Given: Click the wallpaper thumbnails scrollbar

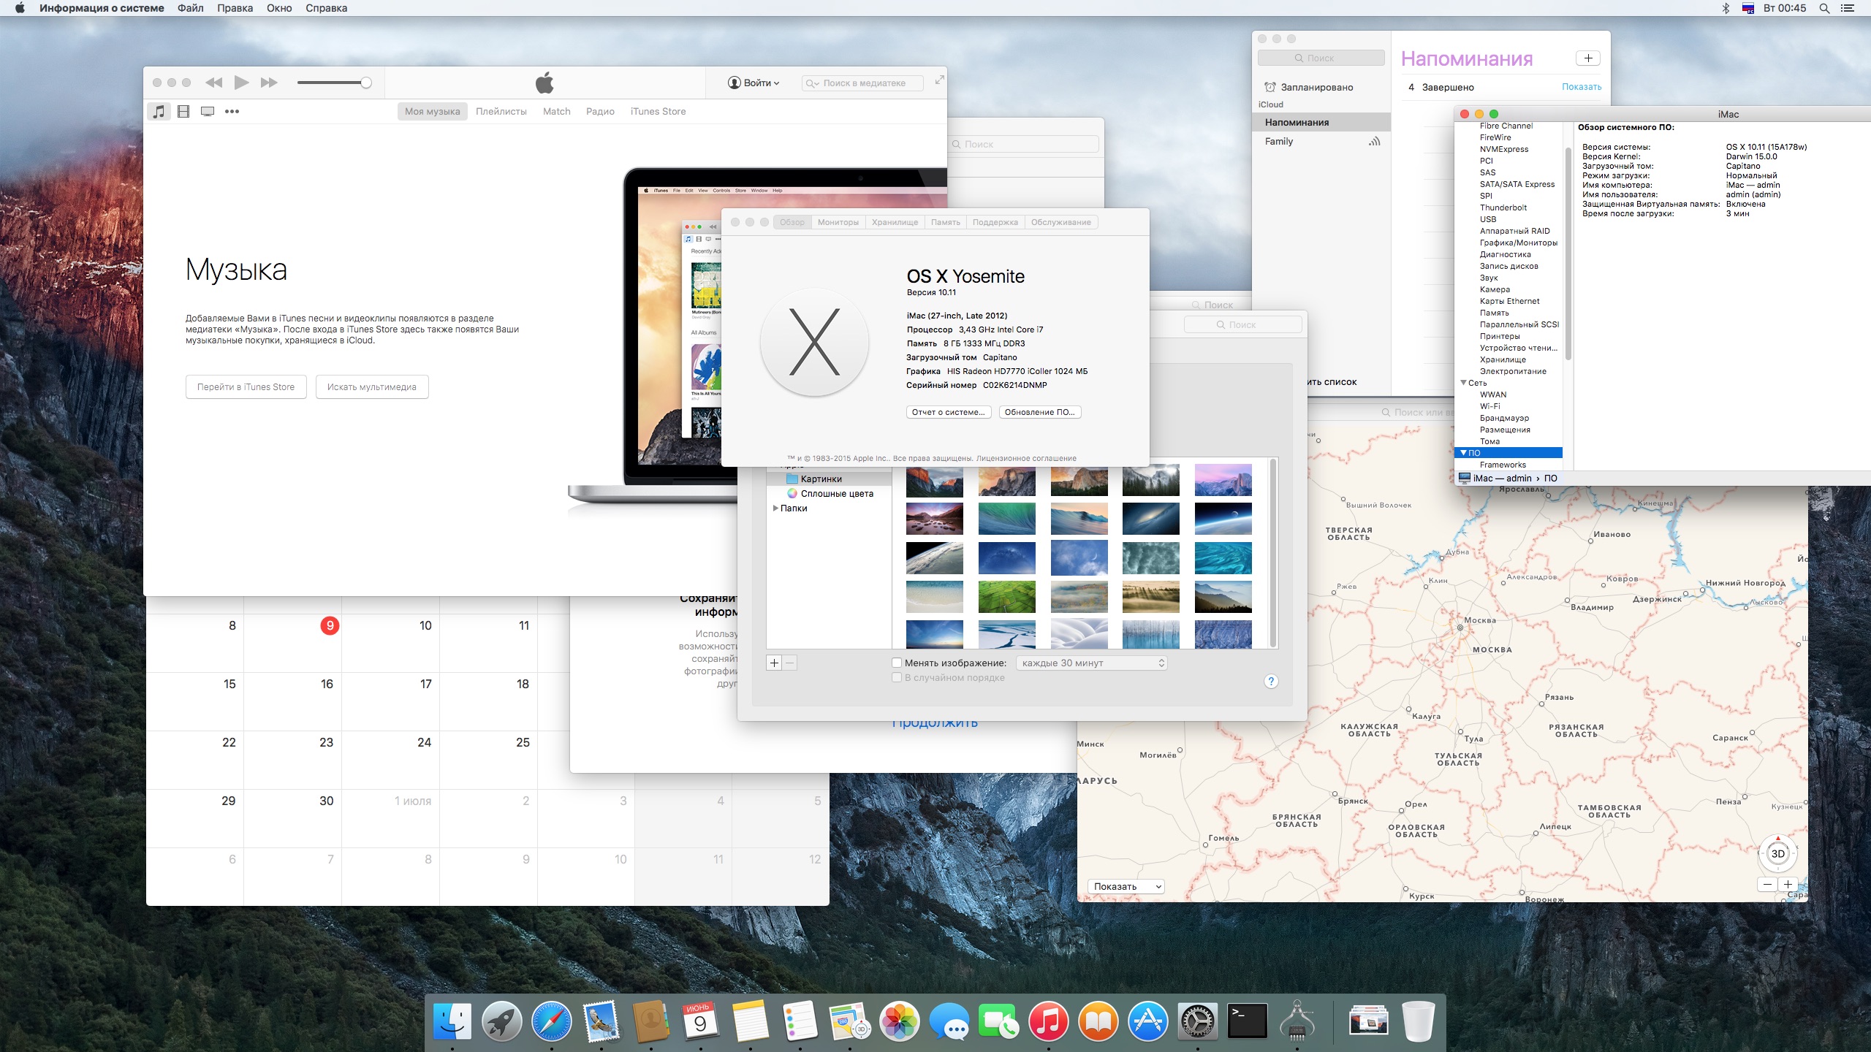Looking at the screenshot, I should (x=1273, y=552).
